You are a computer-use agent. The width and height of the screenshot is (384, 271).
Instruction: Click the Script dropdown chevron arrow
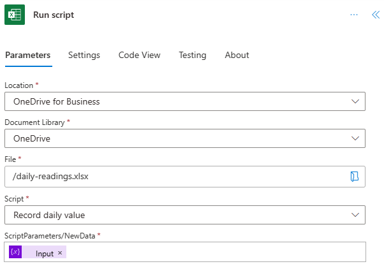(x=355, y=215)
